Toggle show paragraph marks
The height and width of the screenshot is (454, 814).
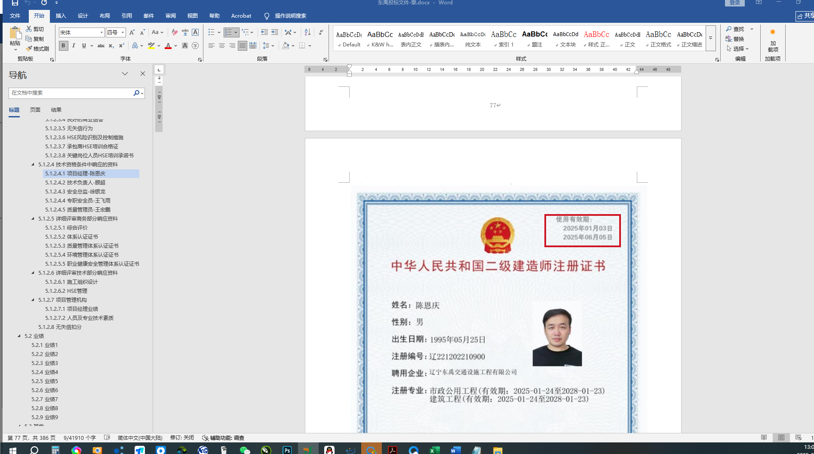(321, 32)
